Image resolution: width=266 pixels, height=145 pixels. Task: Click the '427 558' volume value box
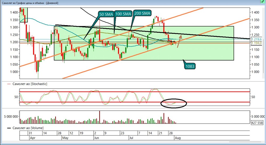coord(257,123)
